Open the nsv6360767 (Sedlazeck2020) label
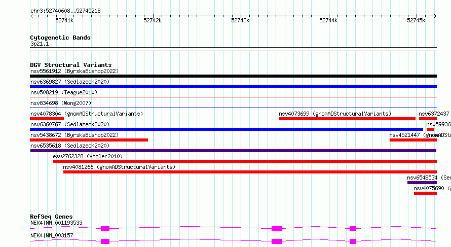The height and width of the screenshot is (247, 451). 70,124
